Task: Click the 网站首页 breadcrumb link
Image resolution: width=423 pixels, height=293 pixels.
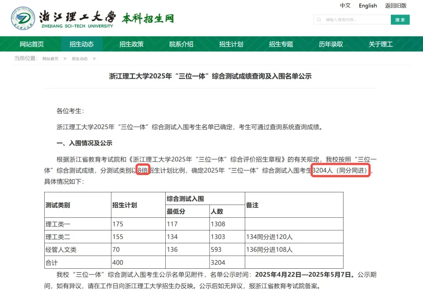Action: pos(50,58)
